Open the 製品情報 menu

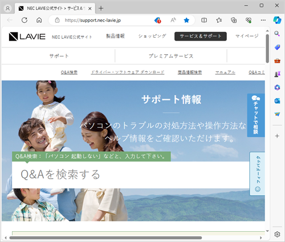pyautogui.click(x=115, y=36)
